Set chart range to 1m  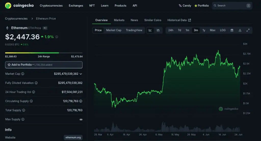[187, 30]
